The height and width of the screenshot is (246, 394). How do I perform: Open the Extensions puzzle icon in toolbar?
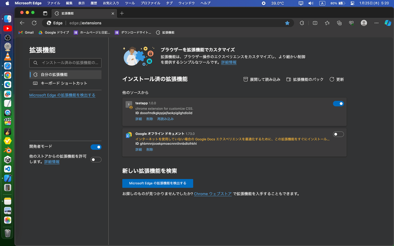point(302,23)
